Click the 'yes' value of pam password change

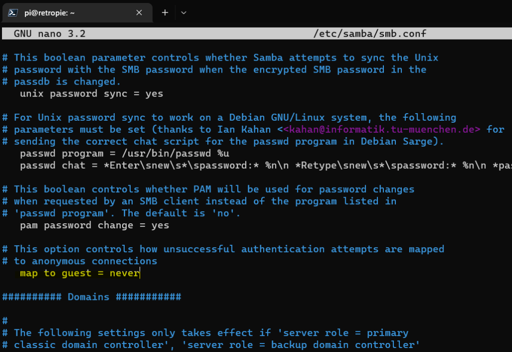point(160,225)
